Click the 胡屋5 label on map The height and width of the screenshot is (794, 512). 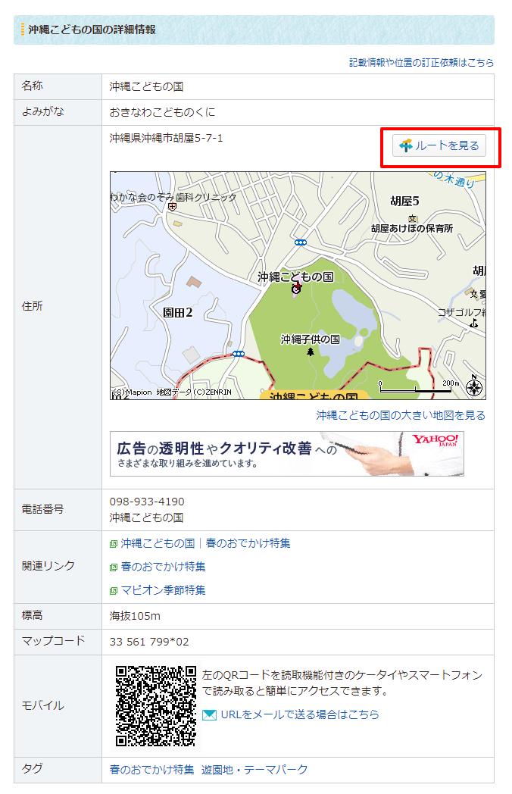pyautogui.click(x=404, y=201)
